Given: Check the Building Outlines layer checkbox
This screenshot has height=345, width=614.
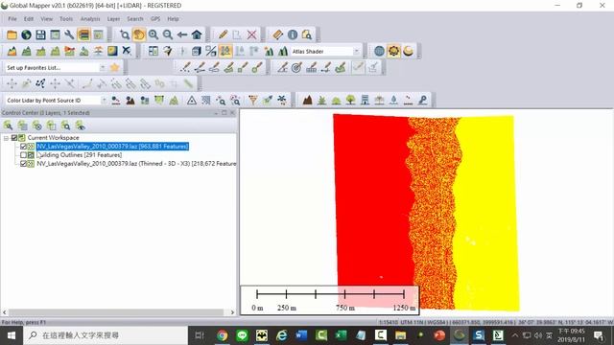Looking at the screenshot, I should tap(23, 155).
